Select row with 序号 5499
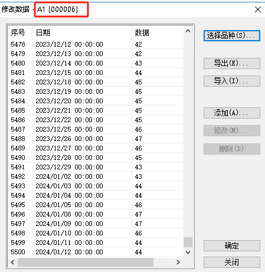265x272 pixels. tap(96, 242)
